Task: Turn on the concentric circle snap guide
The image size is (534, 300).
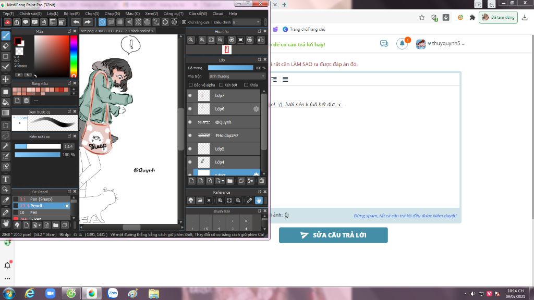Action: 147,22
